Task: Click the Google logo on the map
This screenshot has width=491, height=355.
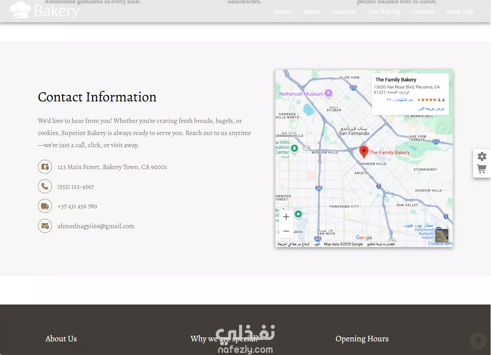Action: pyautogui.click(x=364, y=238)
